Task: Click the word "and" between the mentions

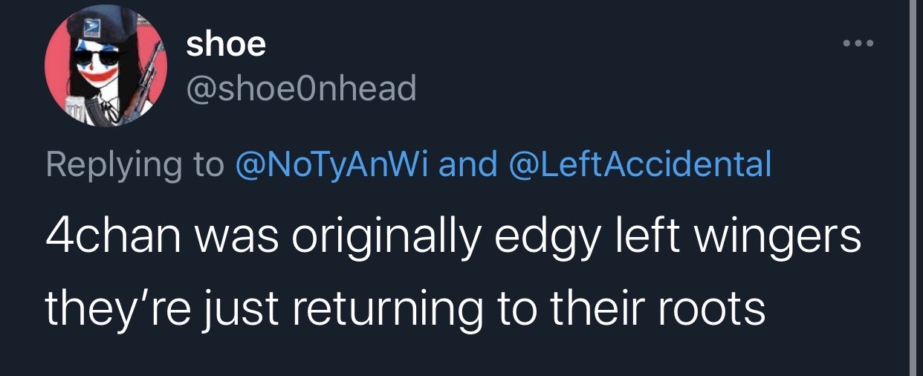Action: pyautogui.click(x=467, y=164)
